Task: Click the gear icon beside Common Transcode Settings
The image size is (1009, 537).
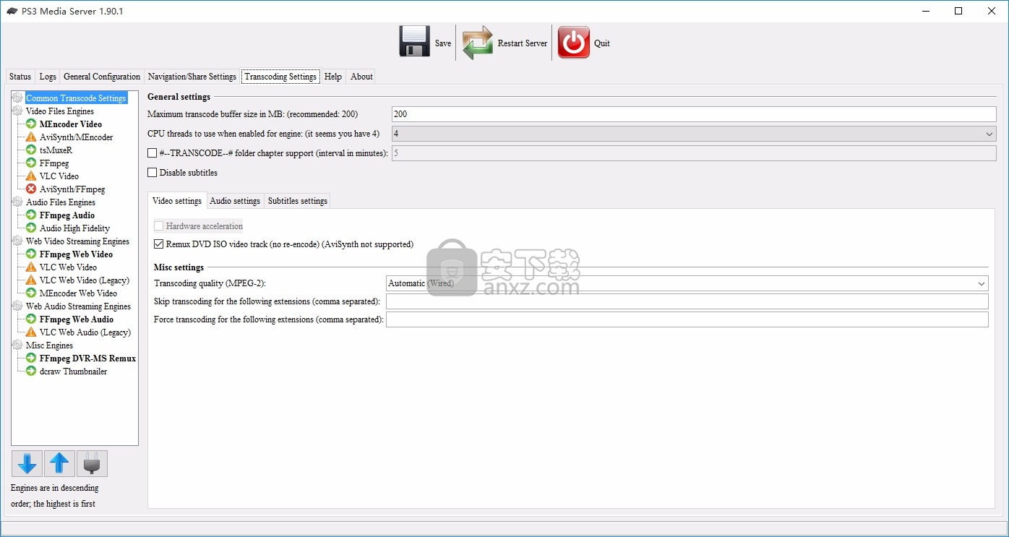Action: (x=17, y=98)
